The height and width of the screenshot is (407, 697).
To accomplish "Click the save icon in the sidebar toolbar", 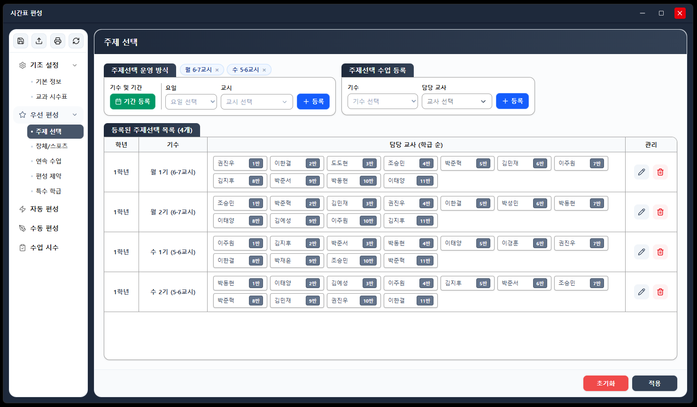I will point(21,41).
